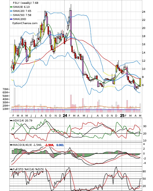The width and height of the screenshot is (153, 191).
Task: Click the 70M volume axis label
Action: click(x=5, y=89)
